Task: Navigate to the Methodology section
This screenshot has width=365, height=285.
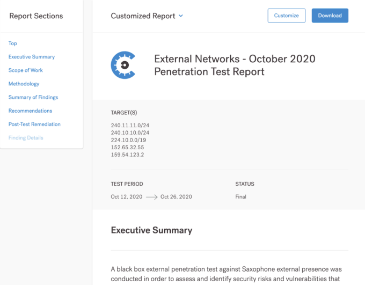Action: pyautogui.click(x=24, y=84)
